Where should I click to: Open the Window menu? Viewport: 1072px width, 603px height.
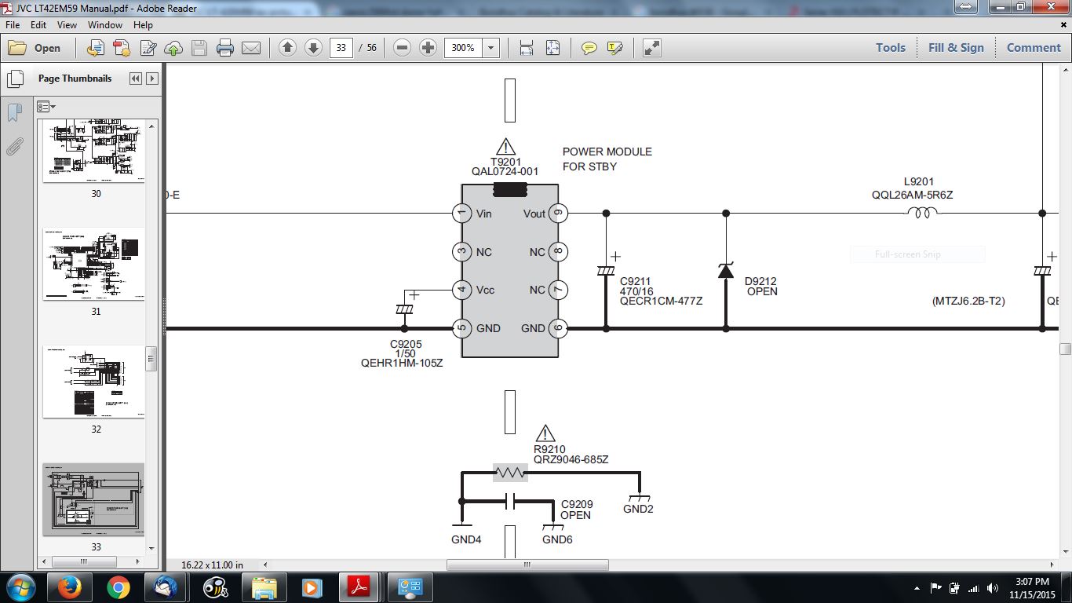[104, 25]
